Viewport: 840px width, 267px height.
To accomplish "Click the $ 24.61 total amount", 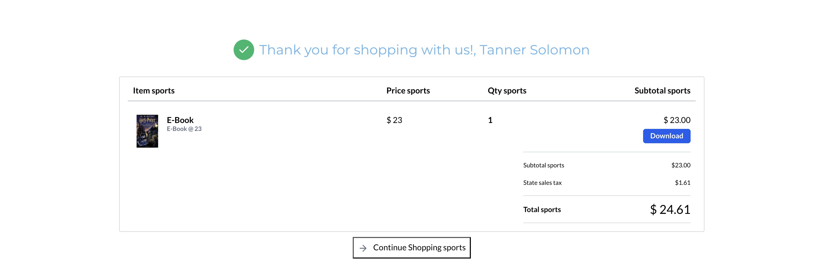I will click(670, 210).
